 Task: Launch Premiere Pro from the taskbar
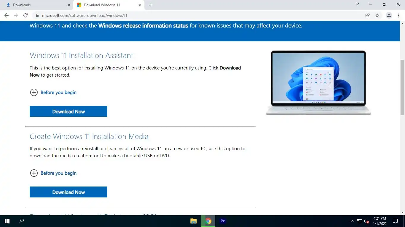click(x=223, y=221)
